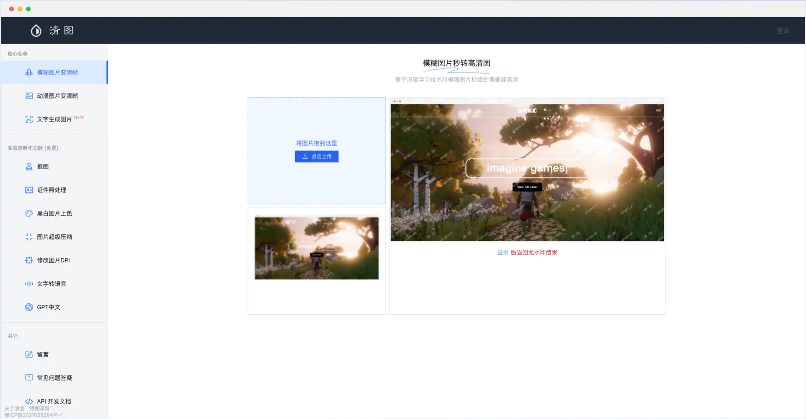Click the 图片超级压缩 compress icon
Screen dimensions: 806x419
[x=29, y=237]
